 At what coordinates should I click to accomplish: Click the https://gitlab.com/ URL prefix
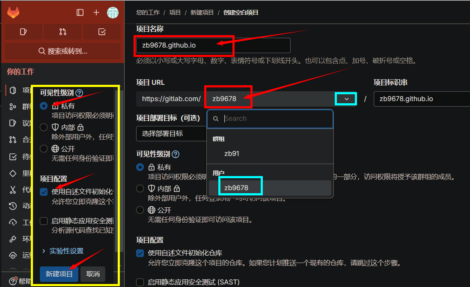coord(171,99)
